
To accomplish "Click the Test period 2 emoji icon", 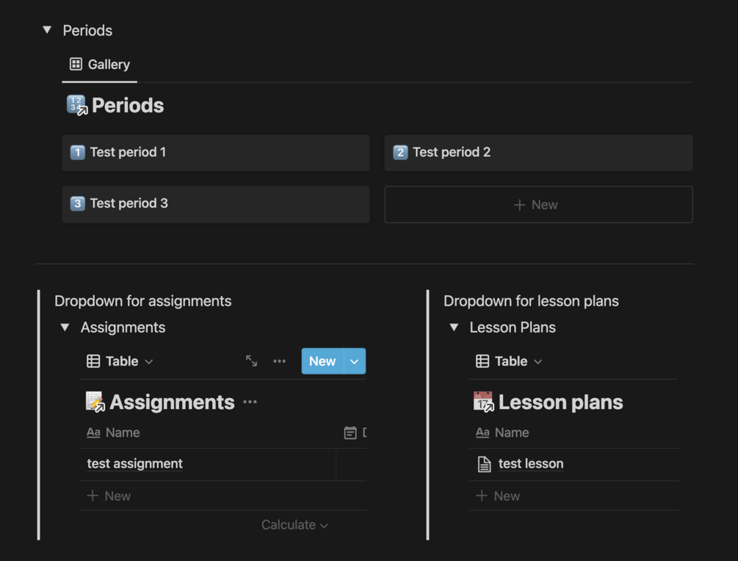I will click(400, 153).
